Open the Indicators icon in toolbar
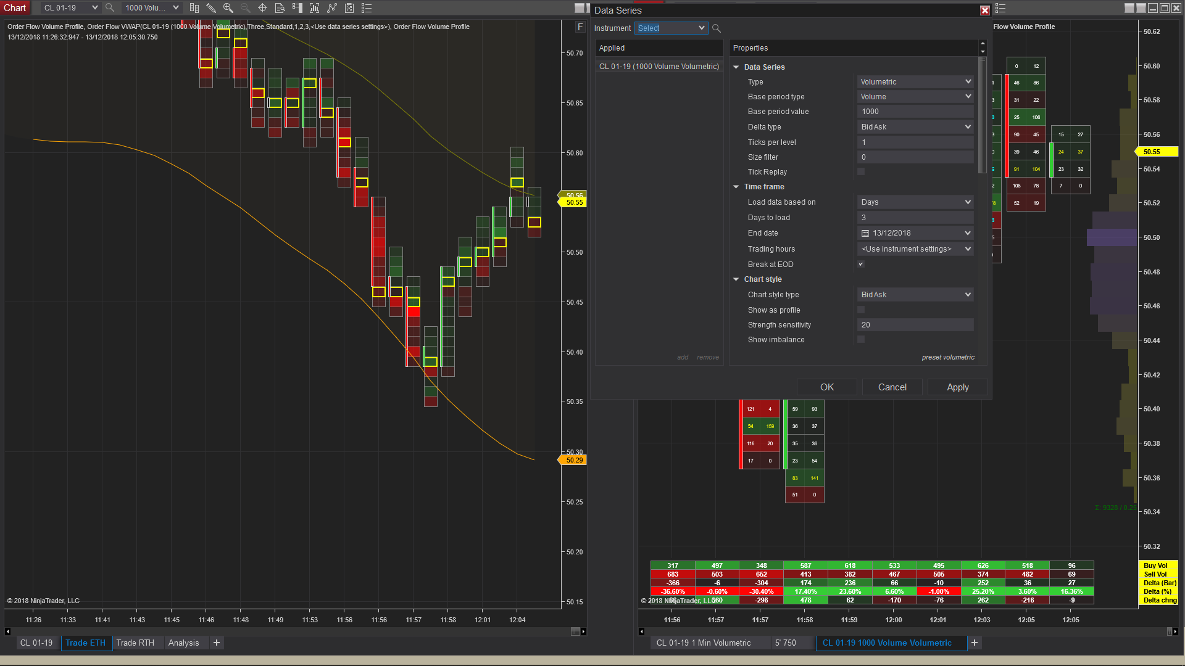This screenshot has height=666, width=1185. [x=332, y=8]
